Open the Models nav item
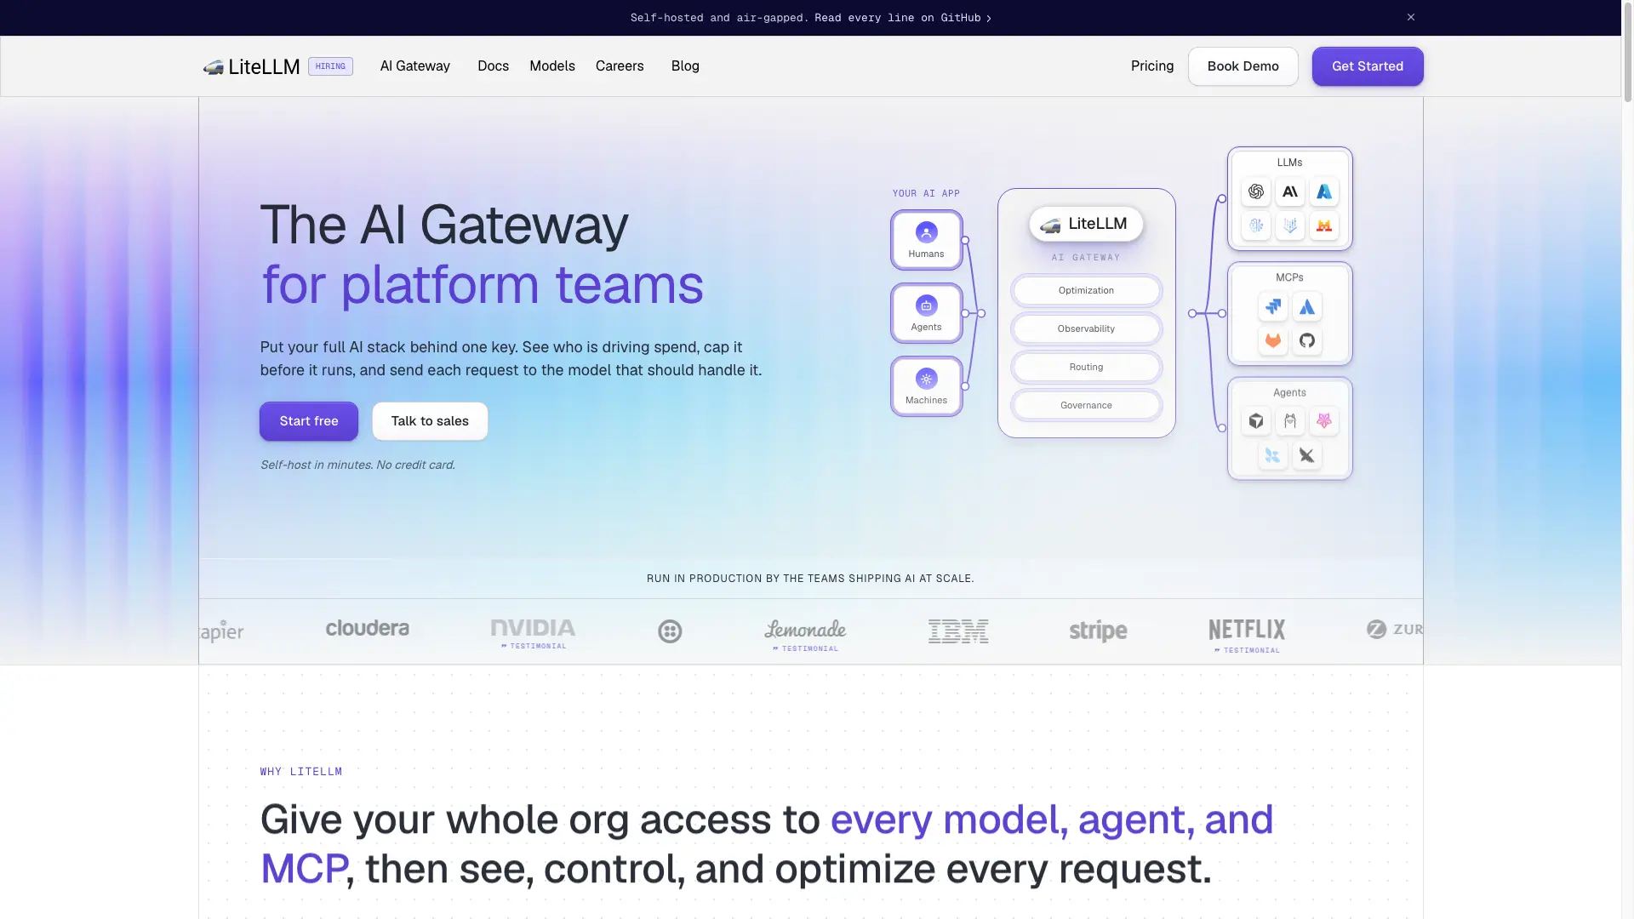 [552, 66]
